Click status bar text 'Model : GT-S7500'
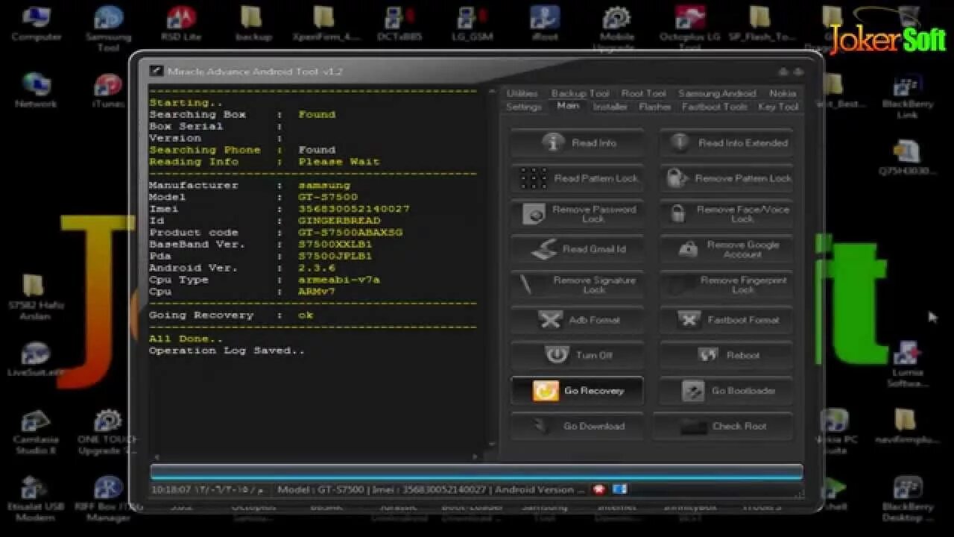Screen dimensions: 954x537 point(321,490)
